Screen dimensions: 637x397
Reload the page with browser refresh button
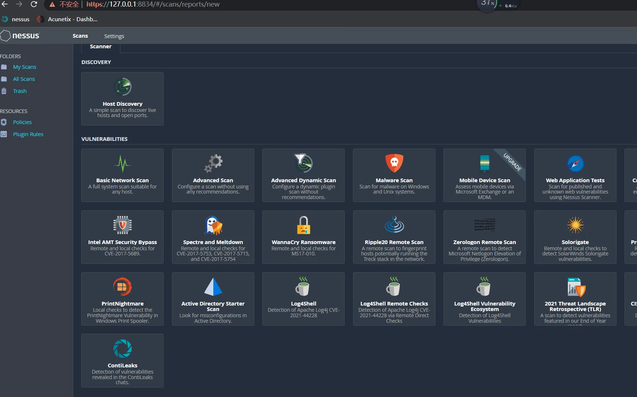(34, 4)
